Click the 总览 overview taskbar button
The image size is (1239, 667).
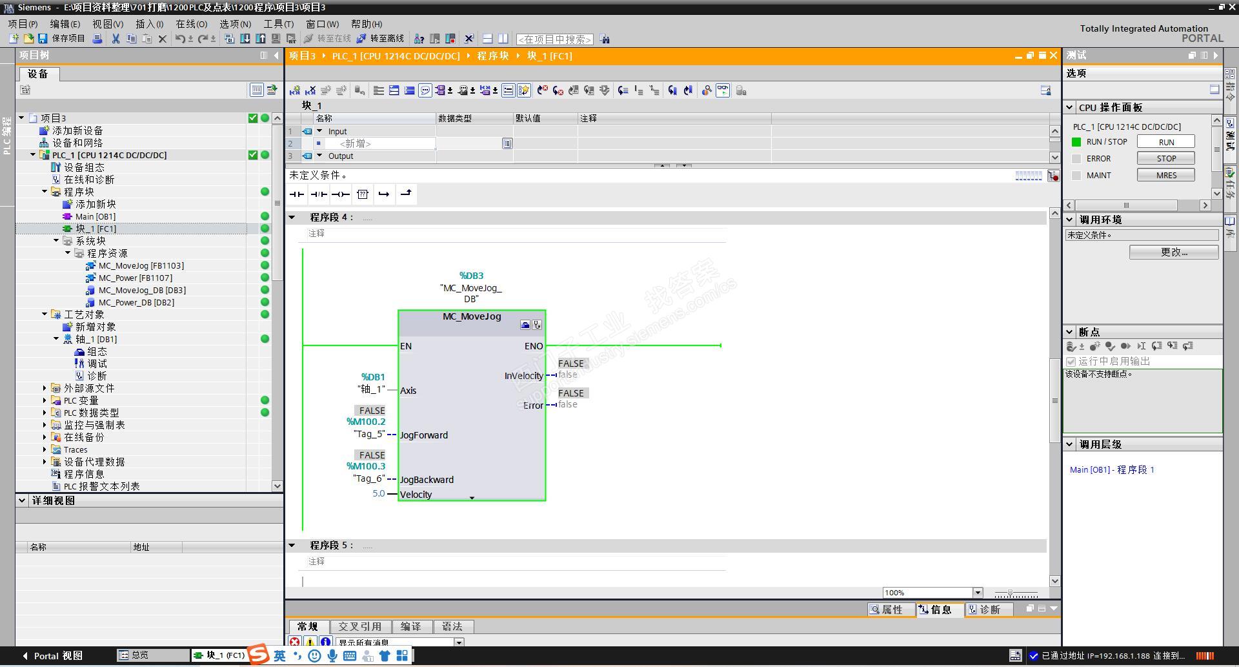(x=152, y=655)
